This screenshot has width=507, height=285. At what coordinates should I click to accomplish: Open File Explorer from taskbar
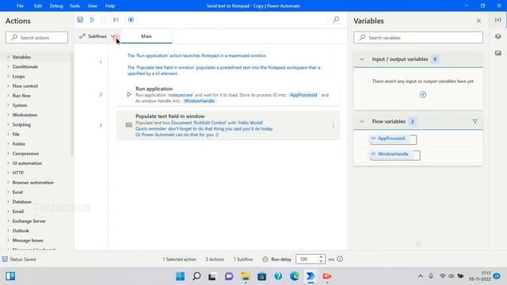tap(246, 276)
